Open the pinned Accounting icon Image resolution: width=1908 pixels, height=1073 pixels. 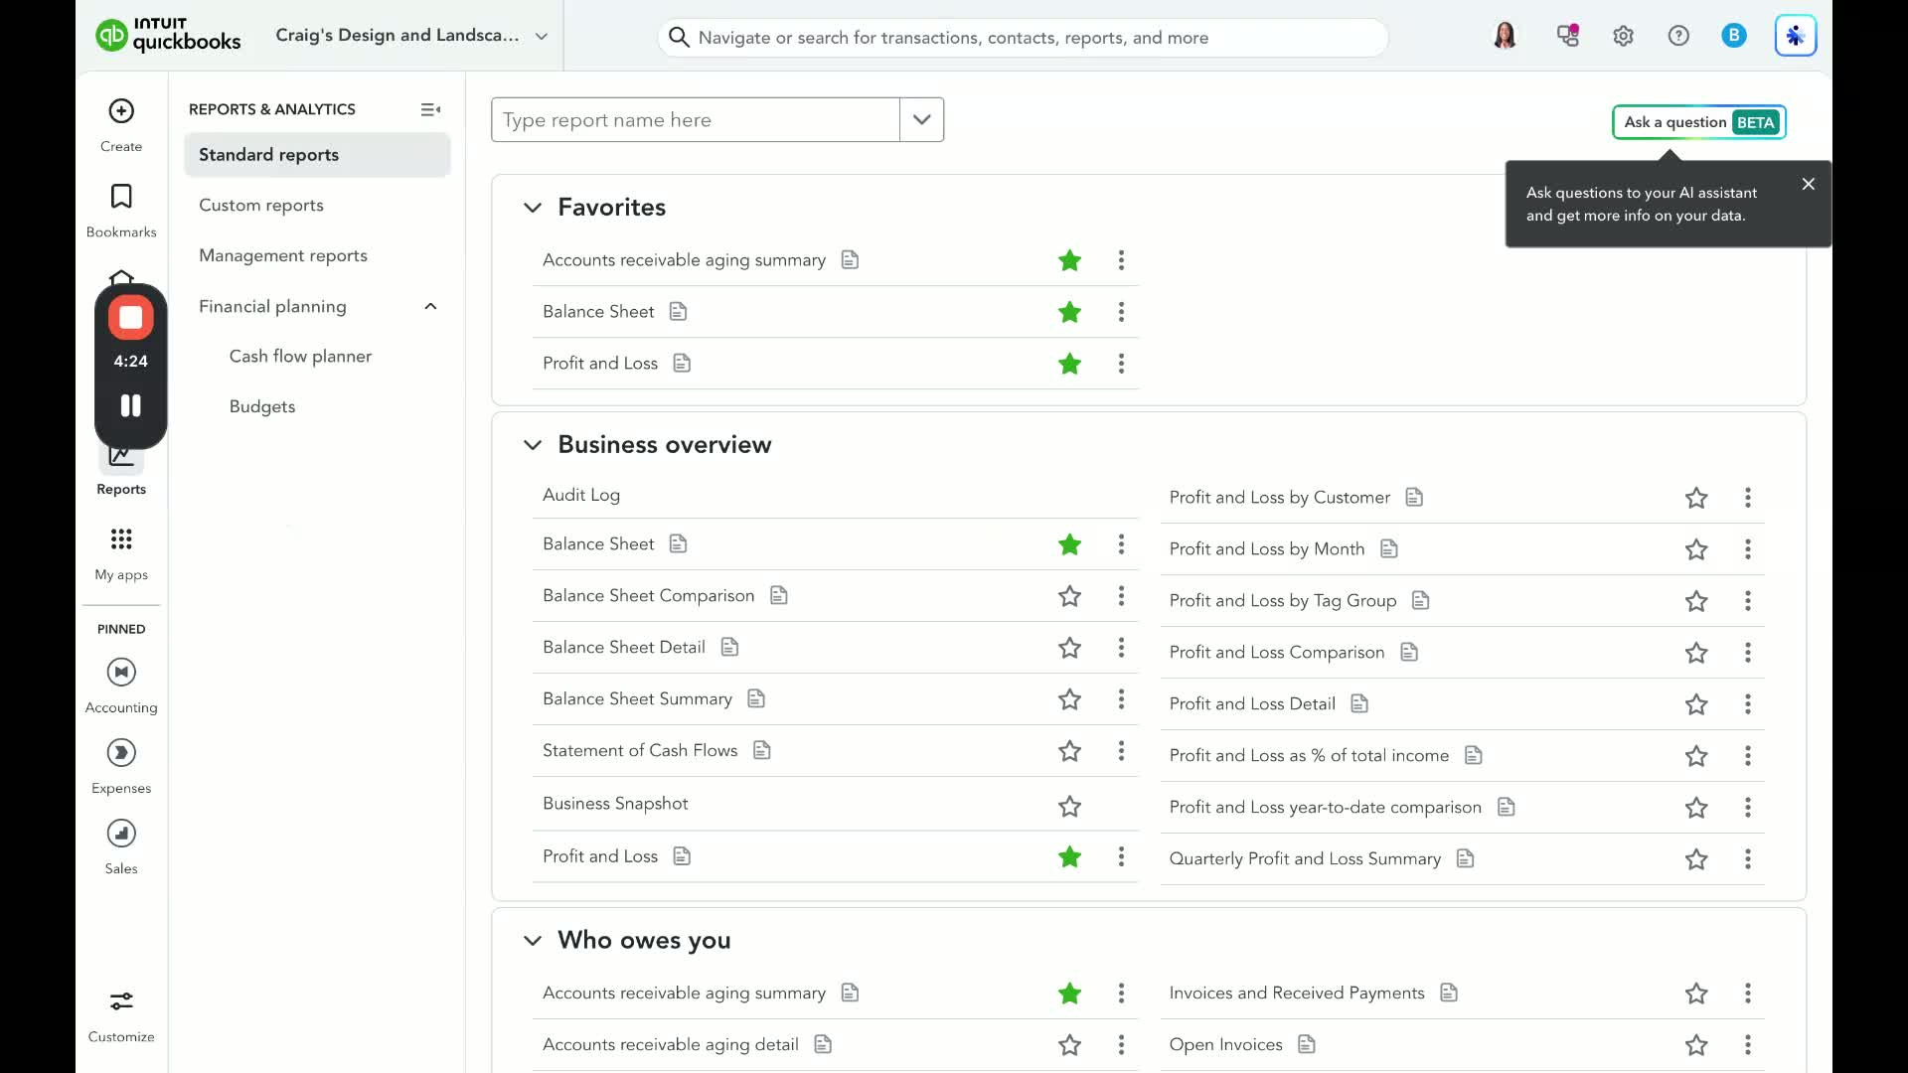121,673
